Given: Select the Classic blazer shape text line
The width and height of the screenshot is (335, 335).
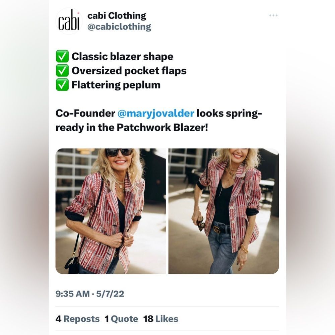Looking at the screenshot, I should click(122, 56).
